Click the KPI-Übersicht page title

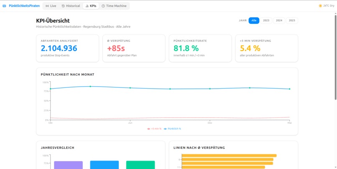point(53,21)
